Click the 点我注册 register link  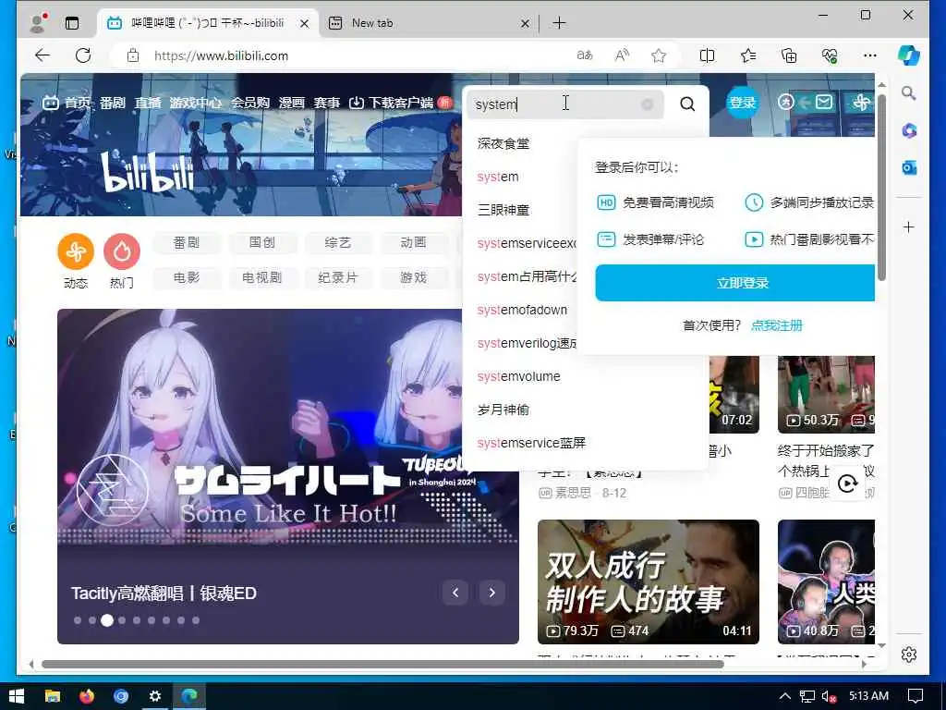click(x=776, y=325)
